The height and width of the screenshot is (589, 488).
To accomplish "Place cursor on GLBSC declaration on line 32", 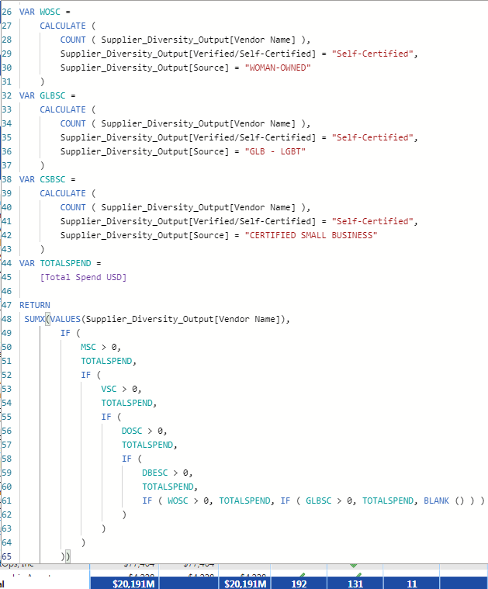I will pos(53,95).
